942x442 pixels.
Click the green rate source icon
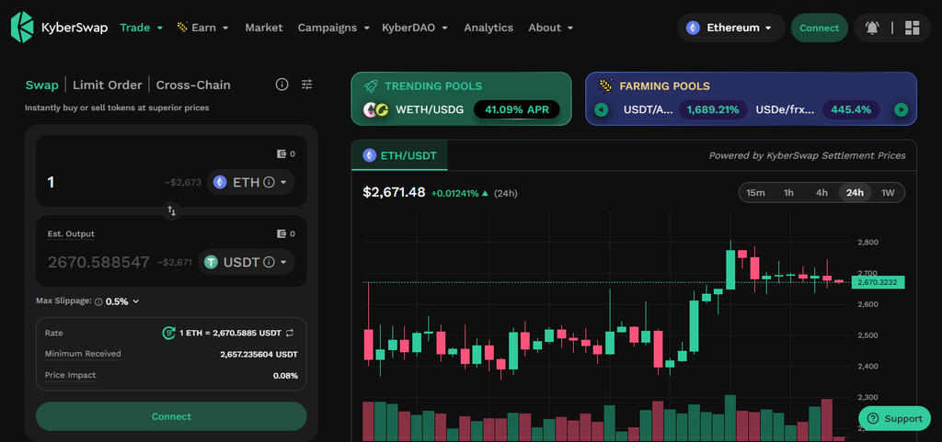169,333
